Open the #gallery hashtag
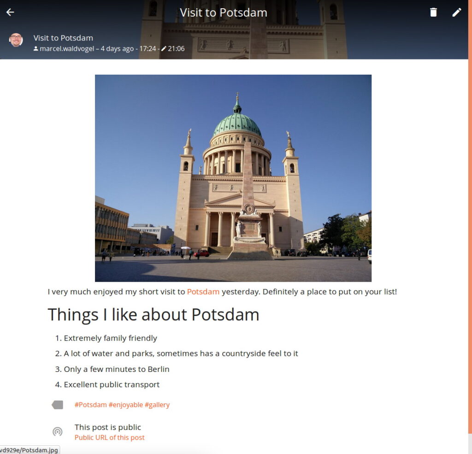Image resolution: width=472 pixels, height=454 pixels. pos(157,405)
